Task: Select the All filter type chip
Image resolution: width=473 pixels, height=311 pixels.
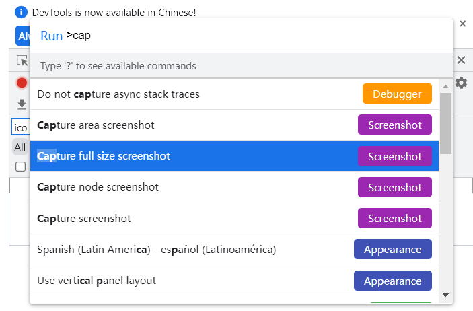Action: [20, 147]
